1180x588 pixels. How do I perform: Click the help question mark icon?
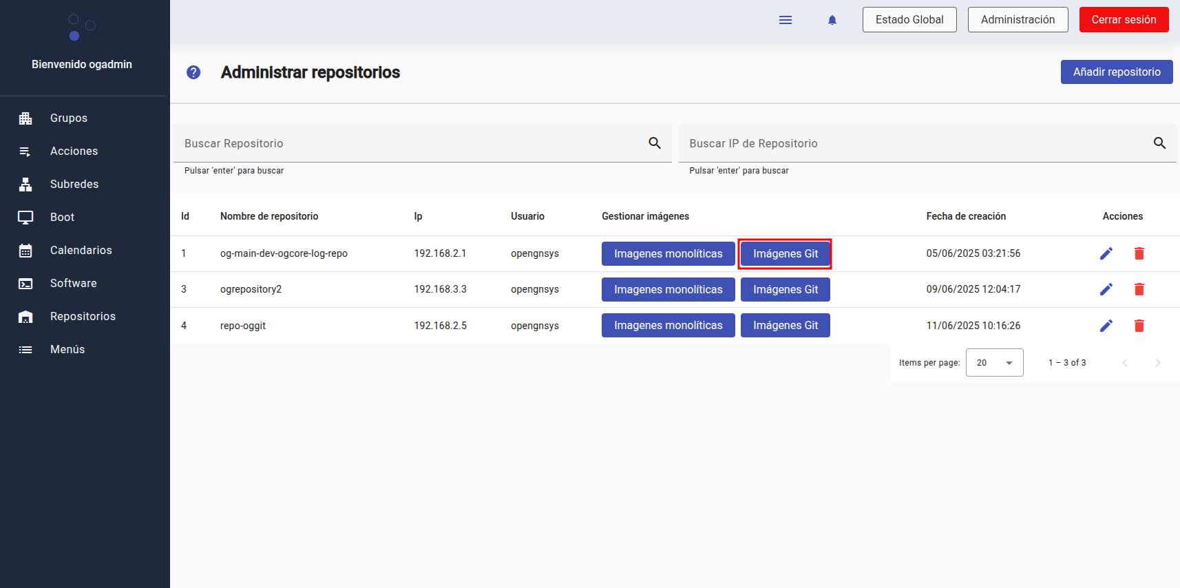pos(193,72)
